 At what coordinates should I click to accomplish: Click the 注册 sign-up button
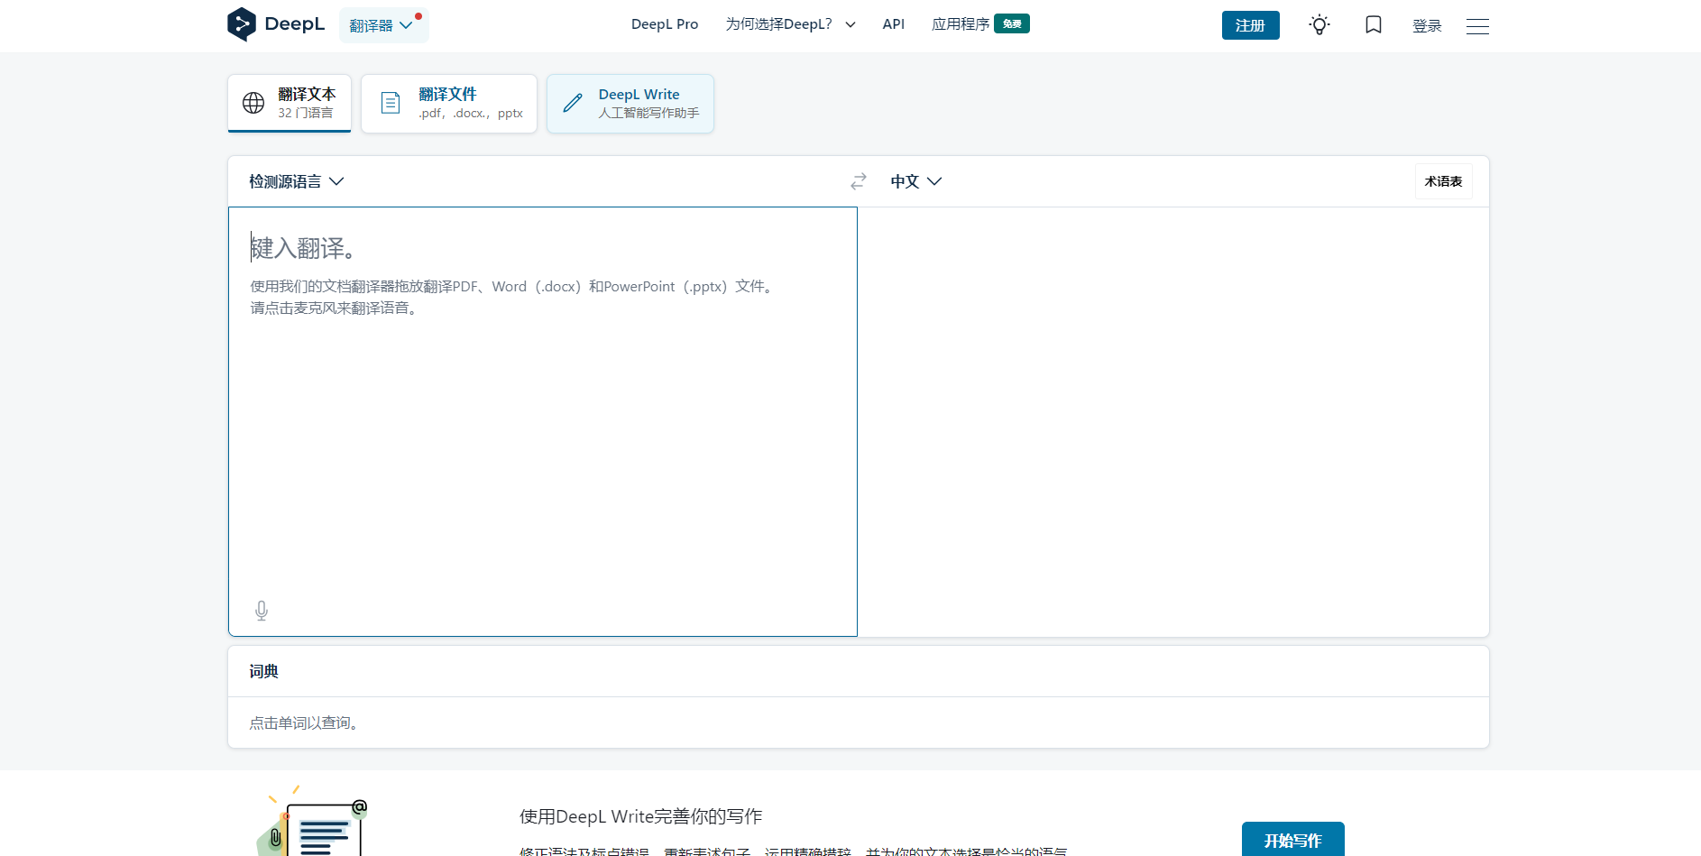click(1250, 25)
